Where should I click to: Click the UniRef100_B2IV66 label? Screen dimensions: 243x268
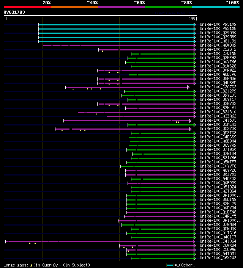[218, 158]
